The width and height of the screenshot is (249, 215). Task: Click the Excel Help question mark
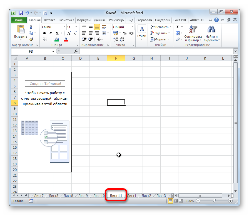pos(216,20)
